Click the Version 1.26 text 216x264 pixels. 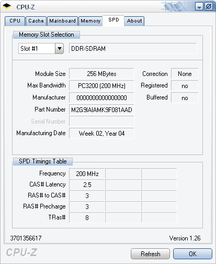coord(185,238)
